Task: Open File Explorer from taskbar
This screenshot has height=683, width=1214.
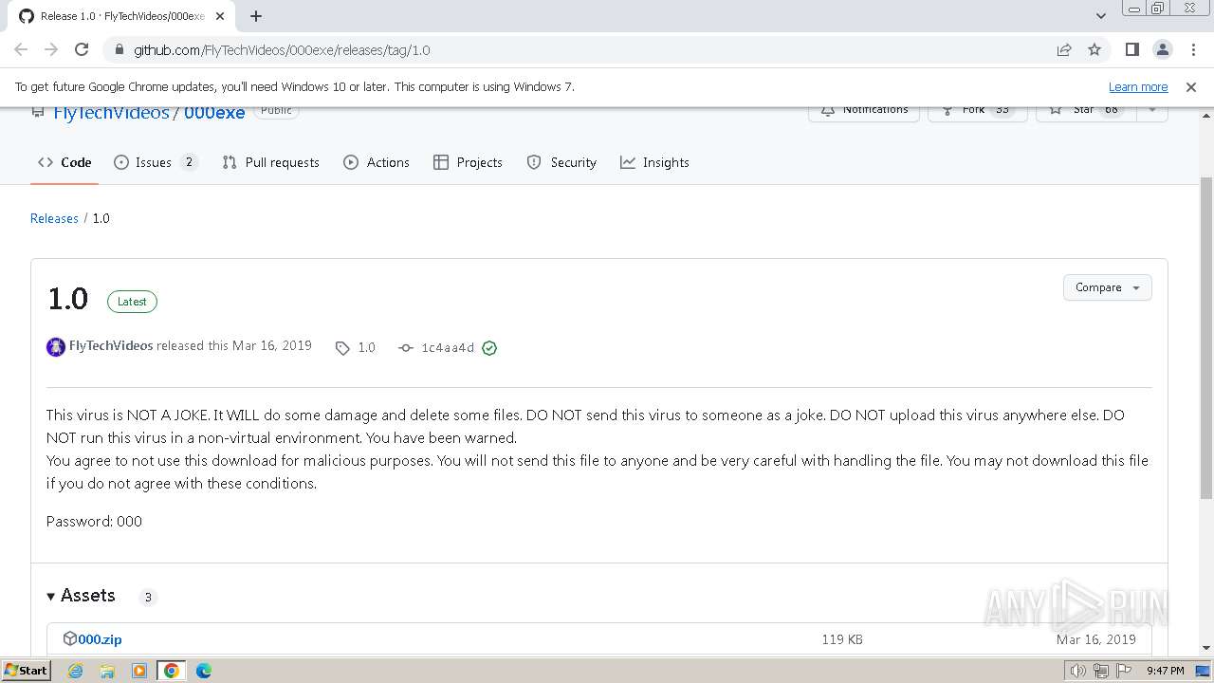Action: point(107,671)
